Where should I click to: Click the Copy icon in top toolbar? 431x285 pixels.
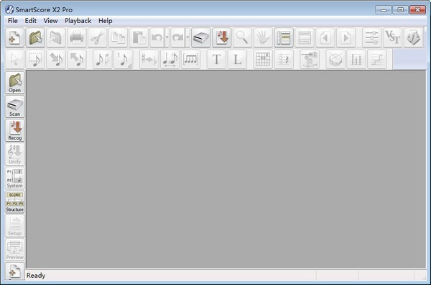click(x=119, y=37)
